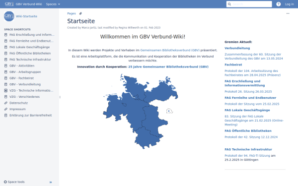
Task: Click the Space tools gear icon
Action: 5,182
